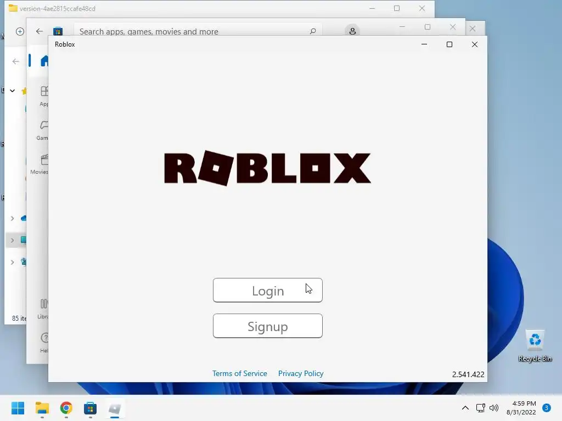Open Library in Microsoft Store sidebar

pos(43,309)
